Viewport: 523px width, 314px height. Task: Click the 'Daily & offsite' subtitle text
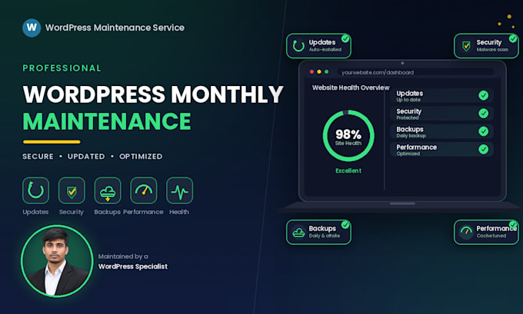coord(325,236)
